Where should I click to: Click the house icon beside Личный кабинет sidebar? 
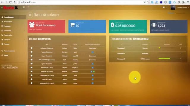click(2, 17)
